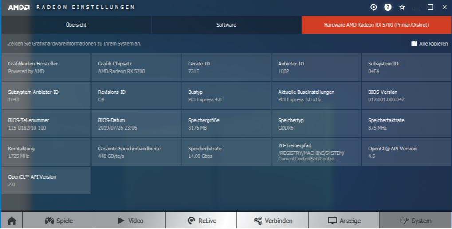Select the Grafikkarten-Hersteller tile
This screenshot has width=452, height=229.
[x=46, y=67]
